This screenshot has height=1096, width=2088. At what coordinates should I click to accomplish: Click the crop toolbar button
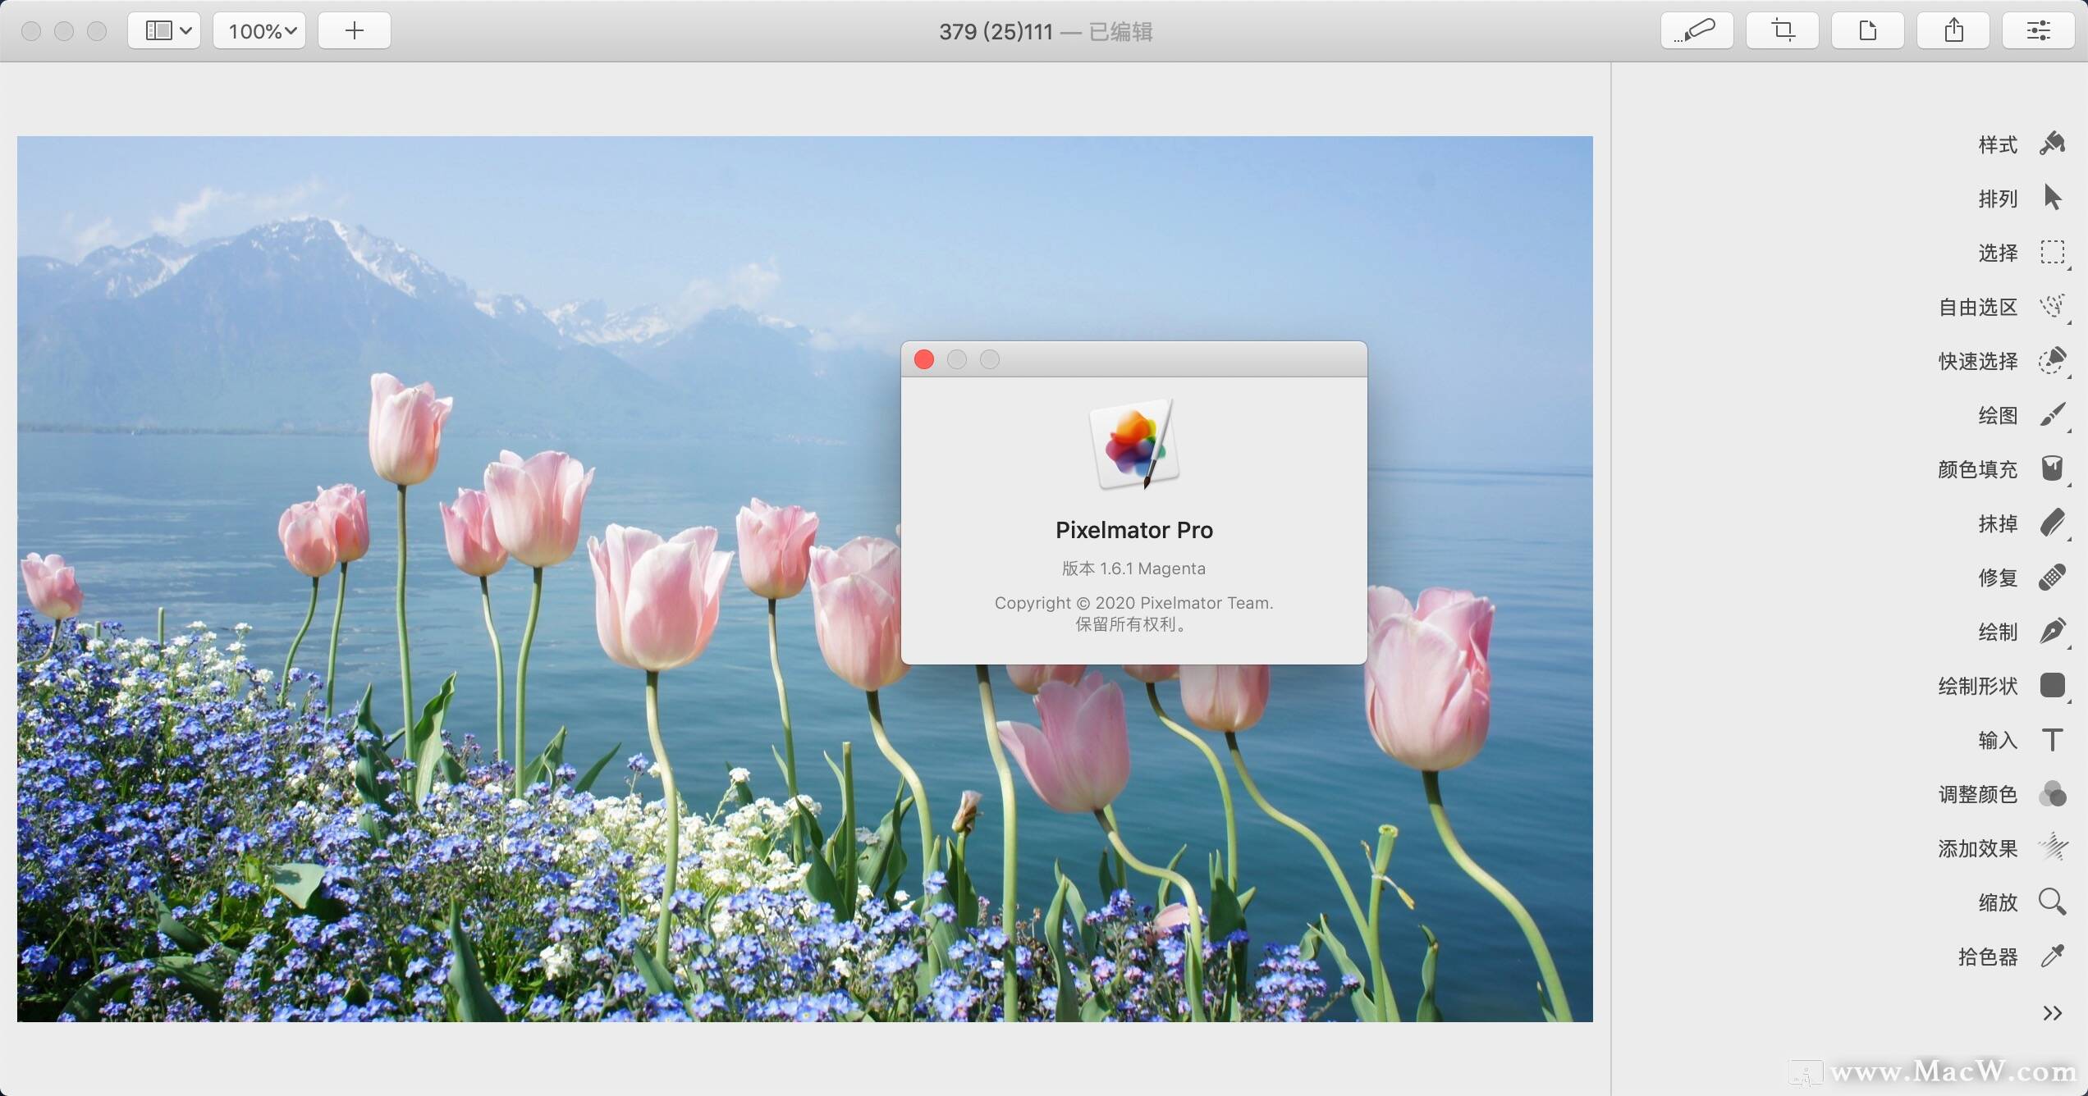click(1782, 31)
